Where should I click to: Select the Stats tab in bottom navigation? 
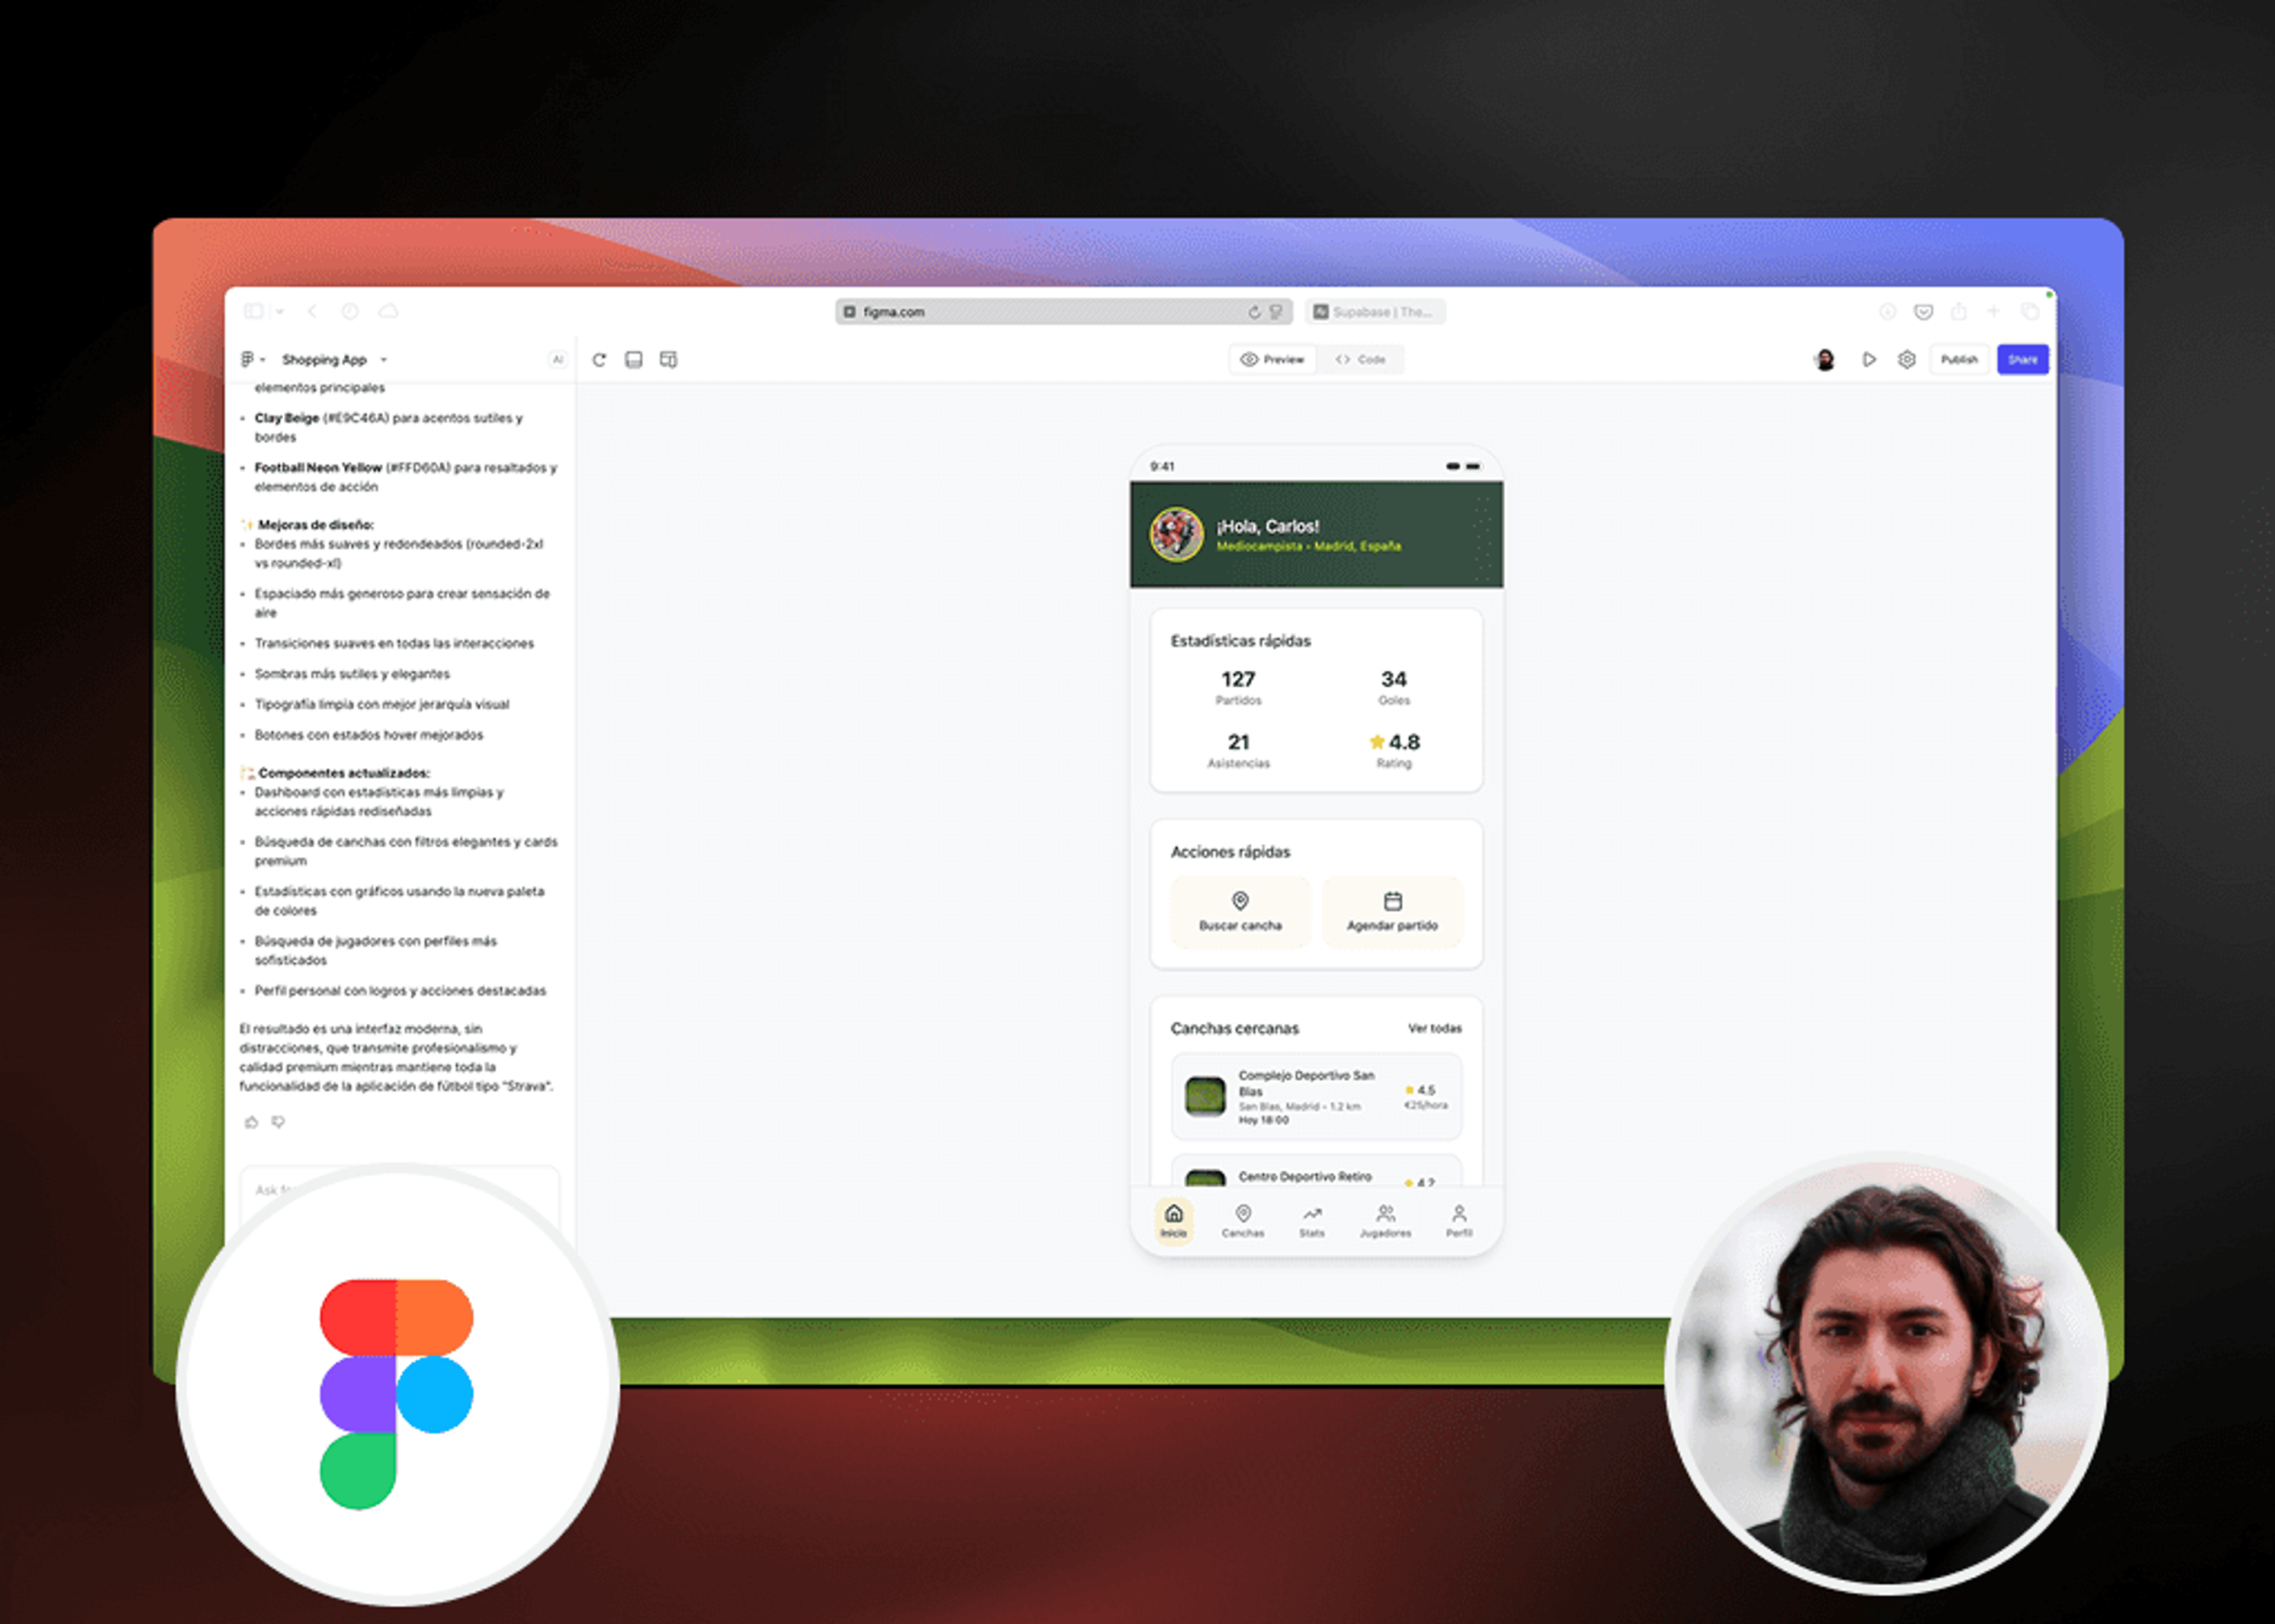pos(1312,1220)
